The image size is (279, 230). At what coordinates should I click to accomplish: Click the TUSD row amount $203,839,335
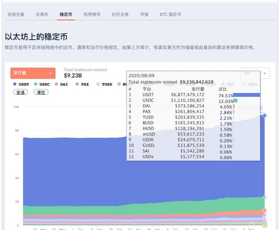[x=190, y=117]
